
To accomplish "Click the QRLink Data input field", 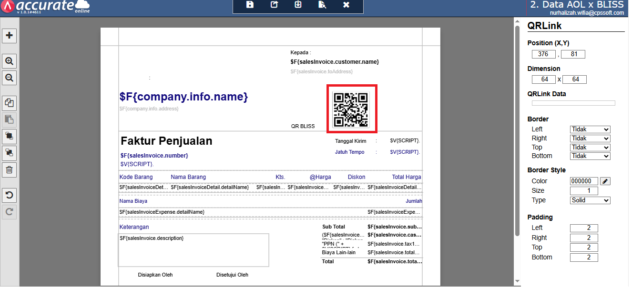I will [x=573, y=103].
